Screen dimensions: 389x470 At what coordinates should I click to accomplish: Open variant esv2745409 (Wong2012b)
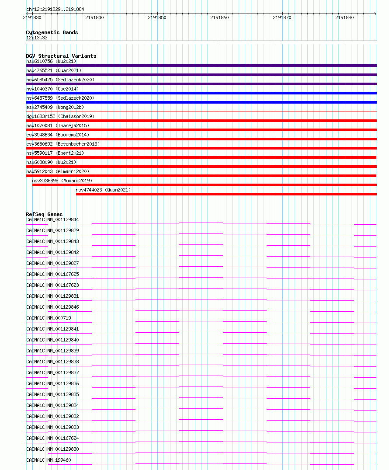[55, 107]
